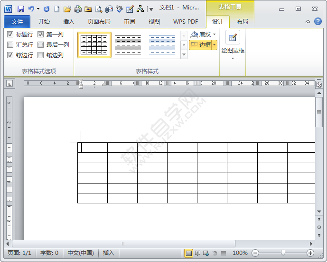Expand the table styles gallery more arrow

(184, 55)
